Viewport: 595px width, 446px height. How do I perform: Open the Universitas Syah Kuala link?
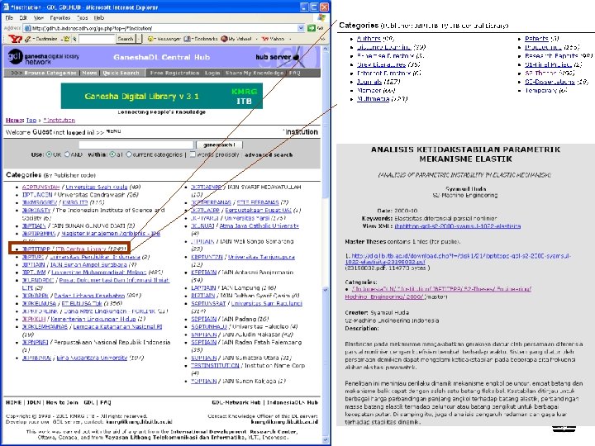[x=97, y=187]
